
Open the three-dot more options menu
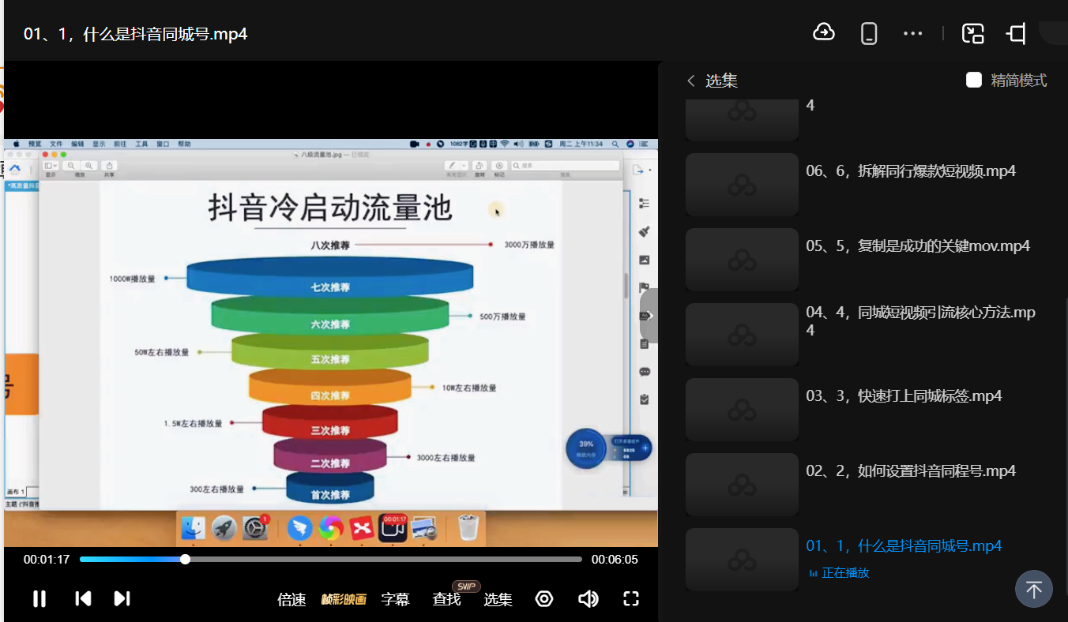(x=912, y=33)
